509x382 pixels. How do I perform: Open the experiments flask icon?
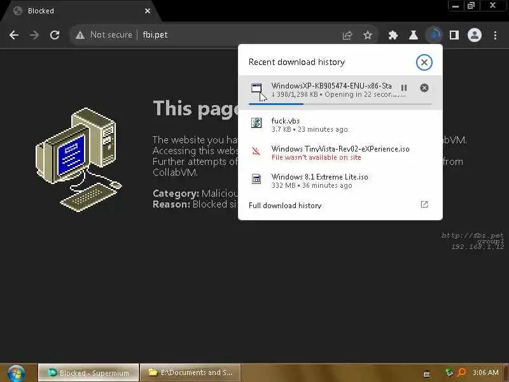point(413,35)
